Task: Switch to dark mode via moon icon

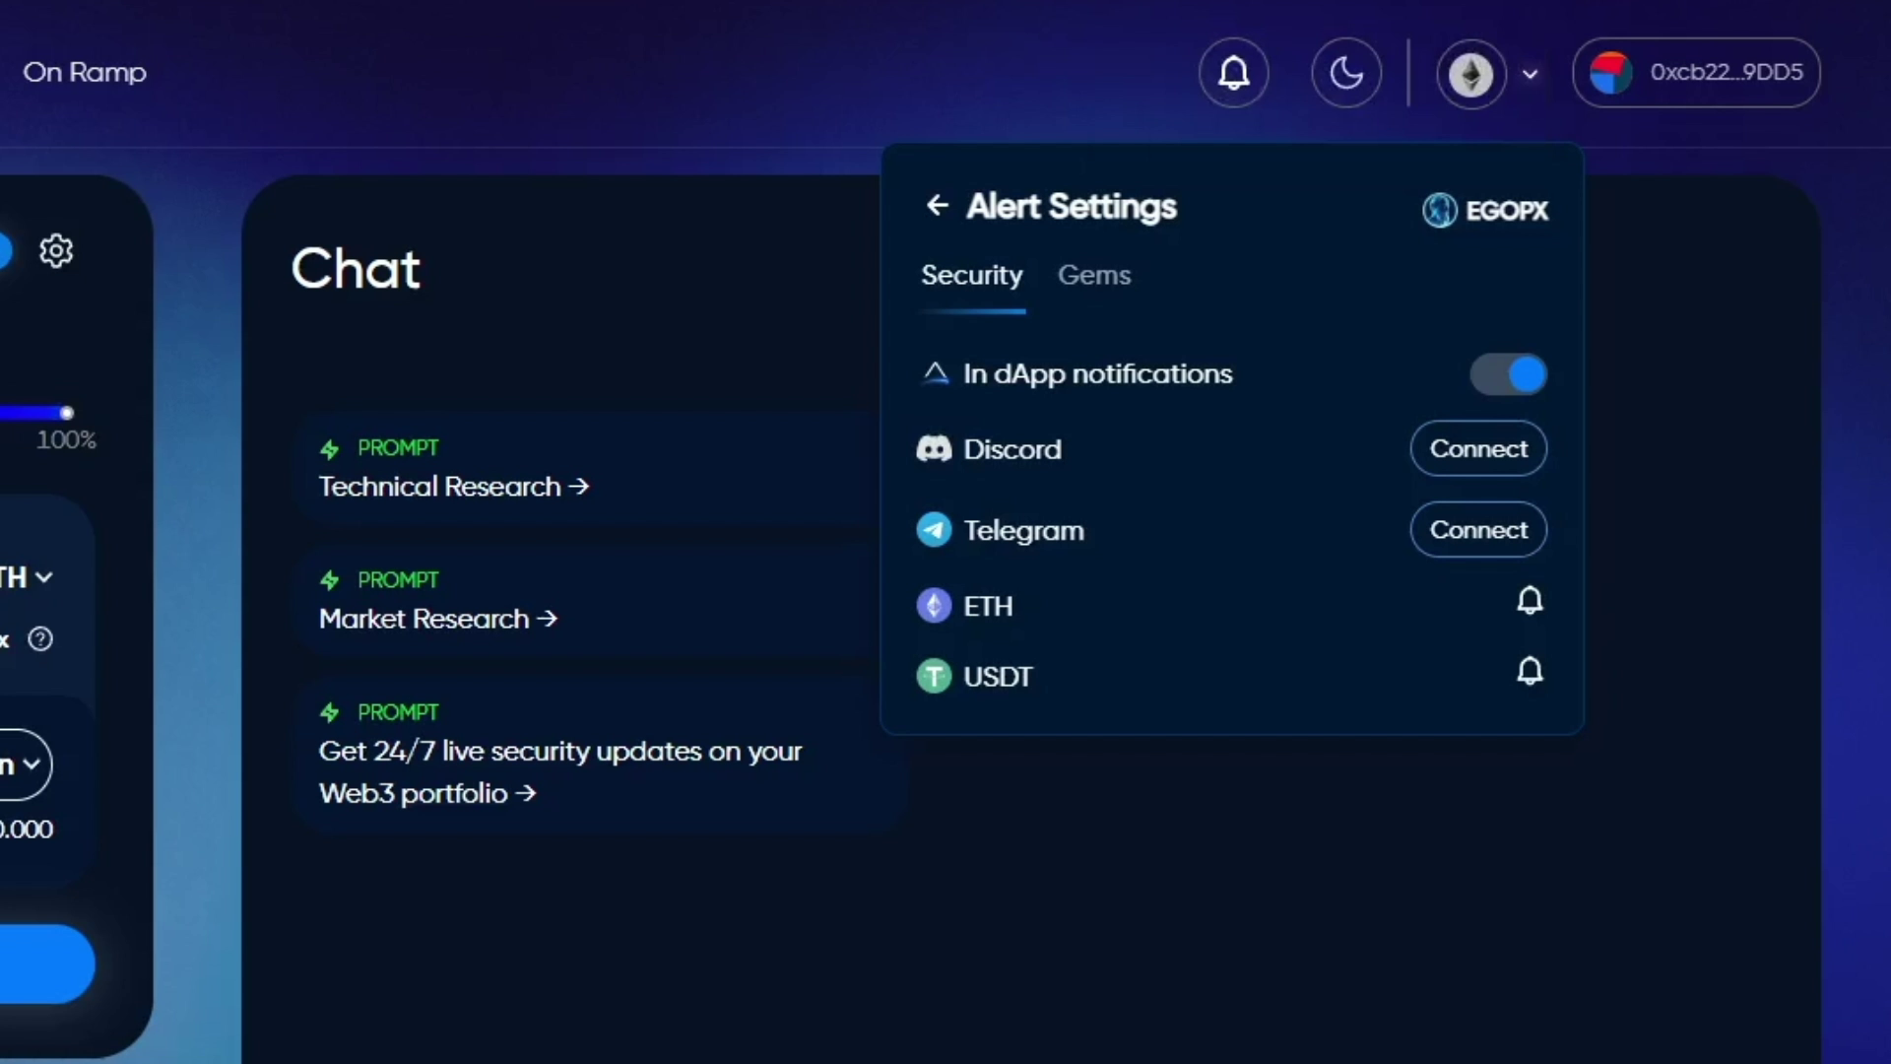Action: (1346, 73)
